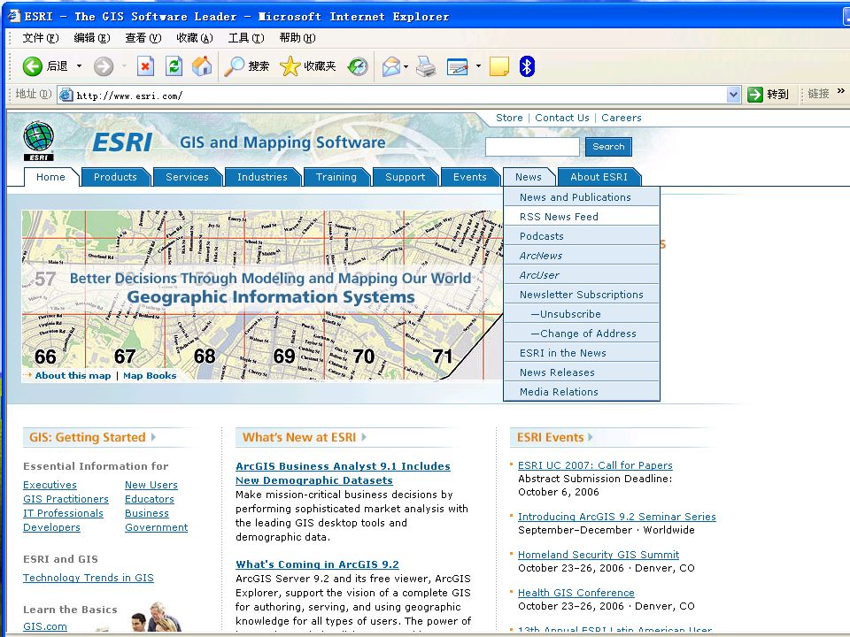Open the 查看(V) menu
This screenshot has height=637, width=850.
pos(143,38)
